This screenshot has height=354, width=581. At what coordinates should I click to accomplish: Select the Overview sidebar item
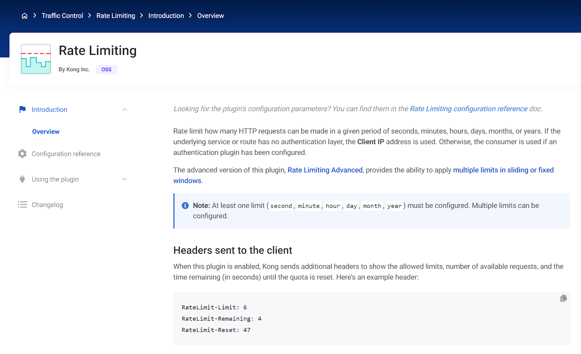46,132
